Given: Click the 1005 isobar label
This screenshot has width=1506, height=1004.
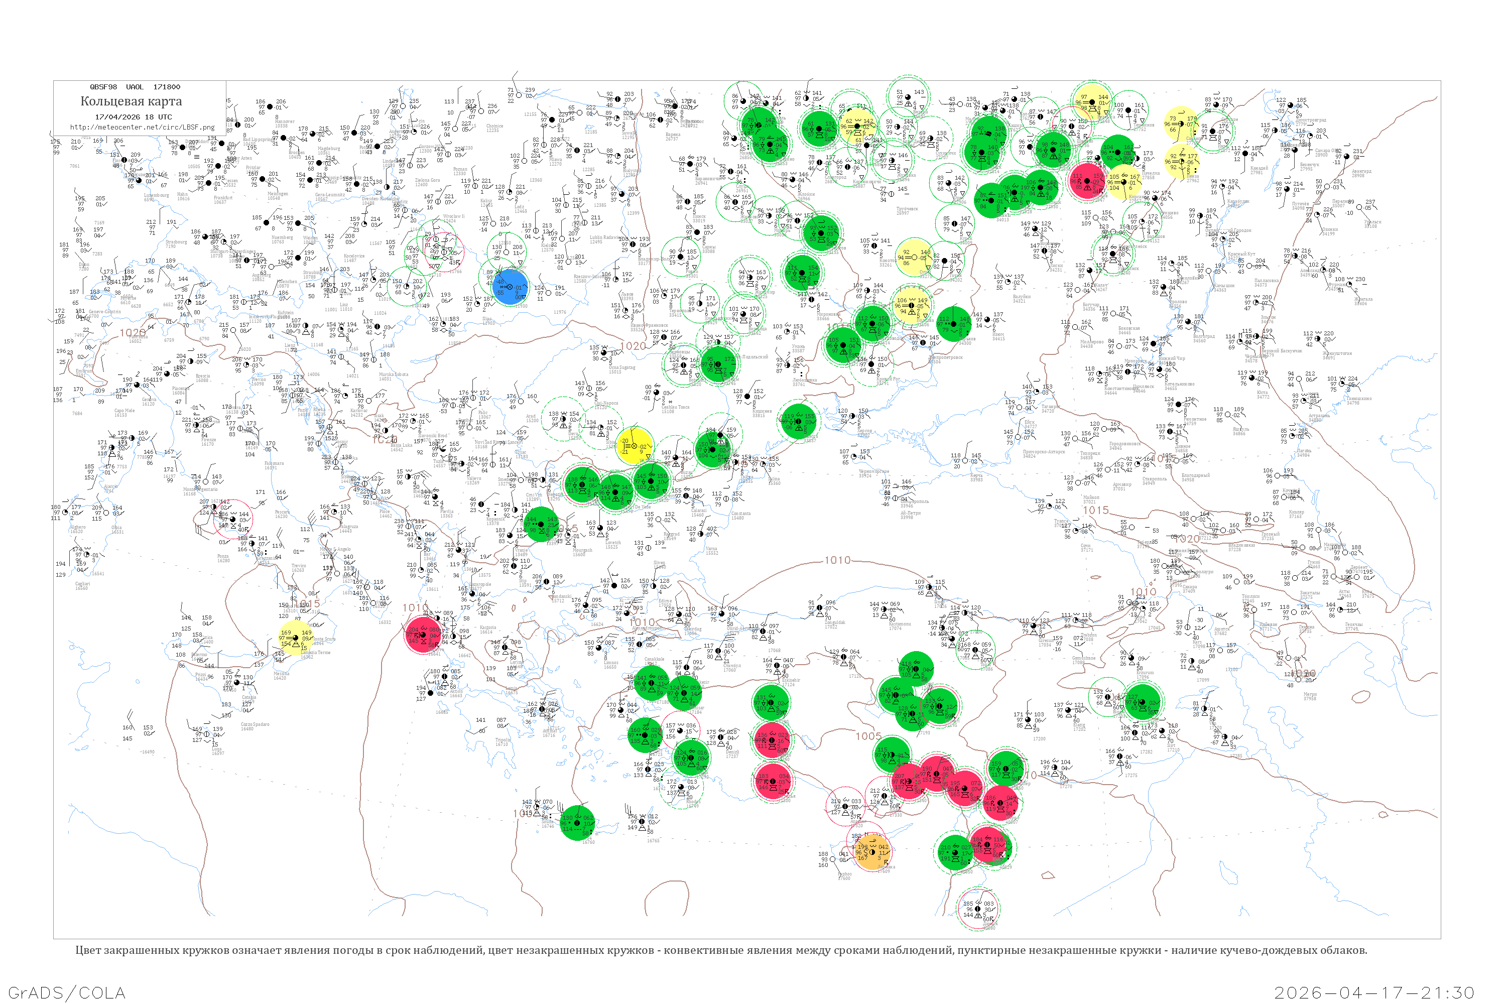Looking at the screenshot, I should (868, 736).
